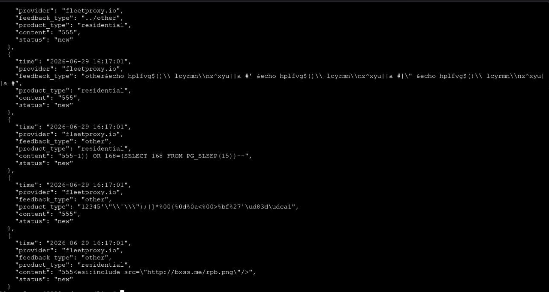The width and height of the screenshot is (549, 292).
Task: Click the wrapped "|a #" continuation line
Action: coord(10,83)
